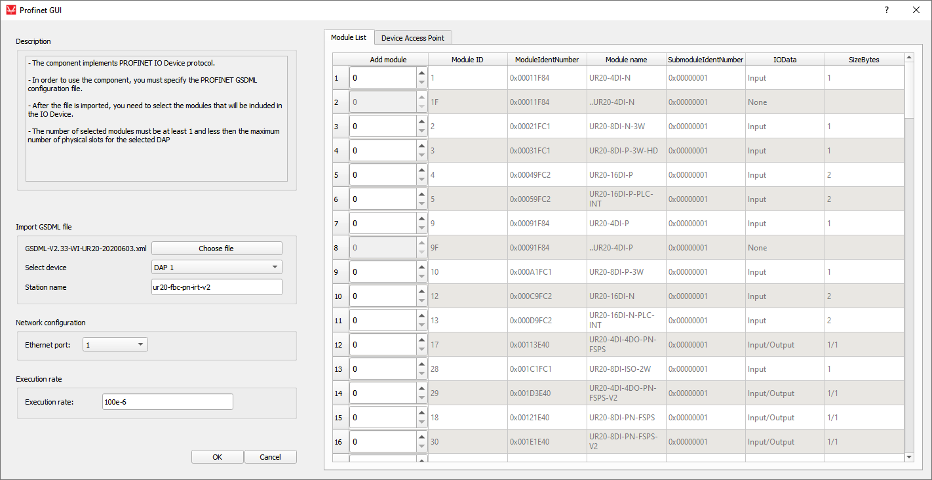
Task: Decrease module count for UR20-16DI-N row
Action: click(x=421, y=302)
